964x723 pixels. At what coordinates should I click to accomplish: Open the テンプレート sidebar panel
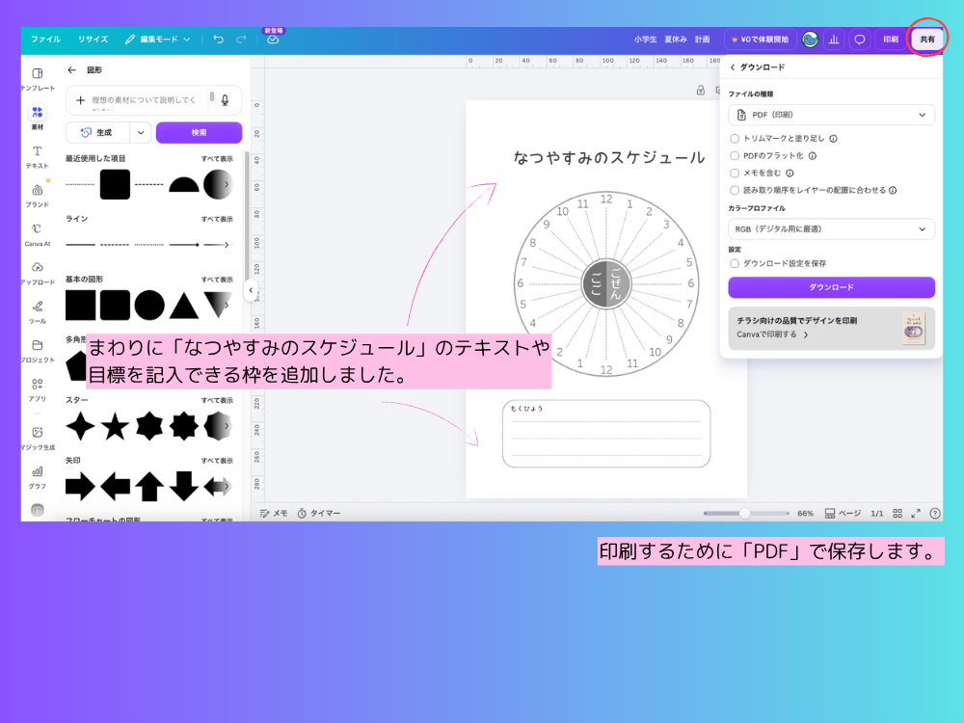point(37,79)
